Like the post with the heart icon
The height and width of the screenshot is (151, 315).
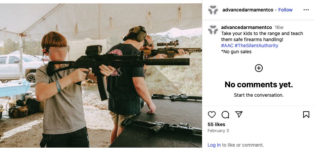click(211, 115)
